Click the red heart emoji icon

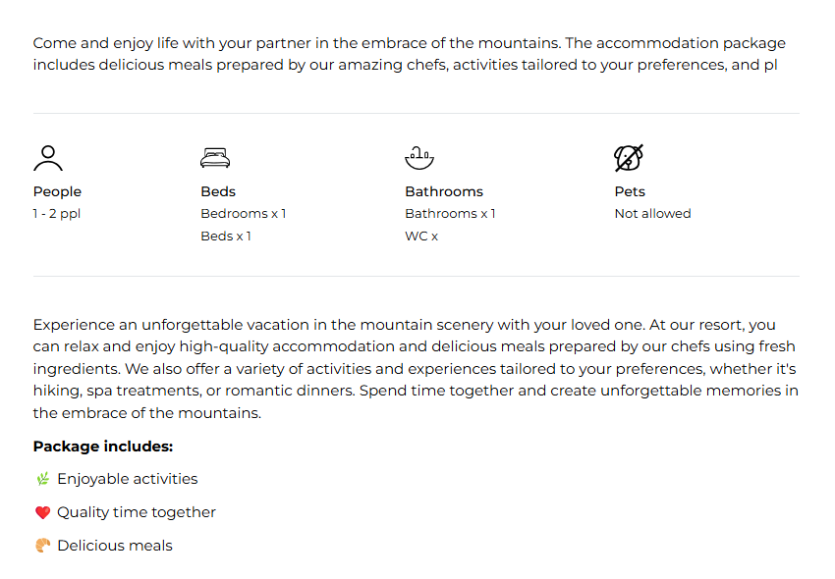click(x=43, y=512)
